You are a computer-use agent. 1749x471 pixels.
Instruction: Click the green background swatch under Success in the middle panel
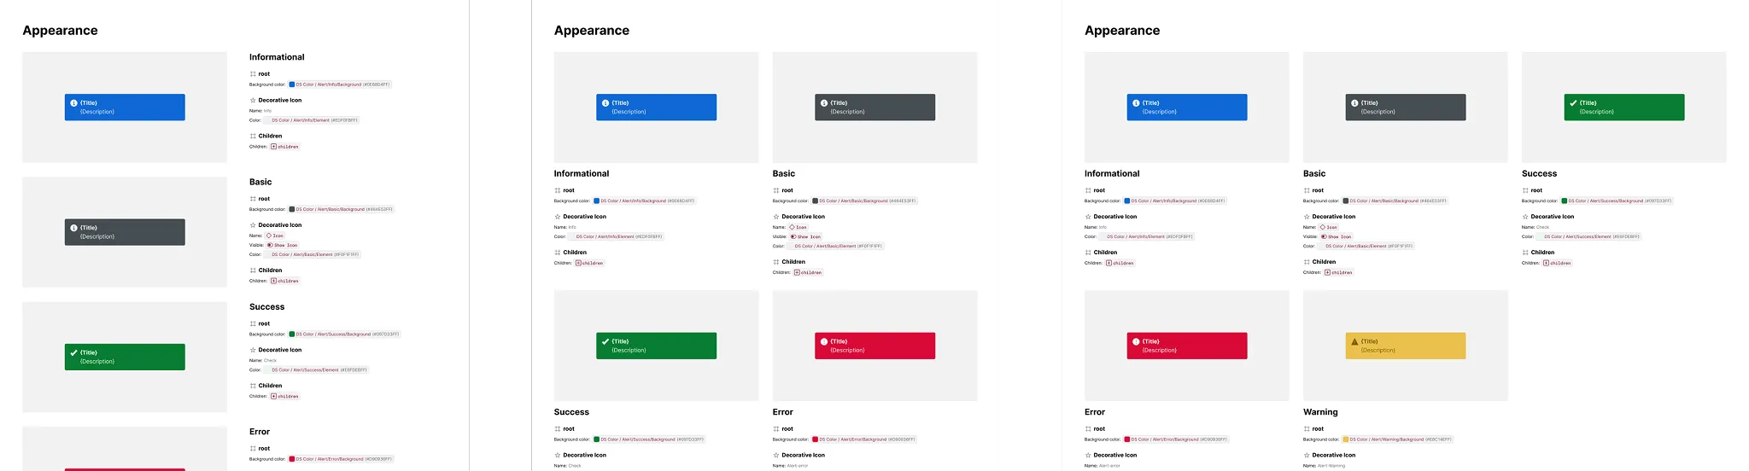click(596, 439)
